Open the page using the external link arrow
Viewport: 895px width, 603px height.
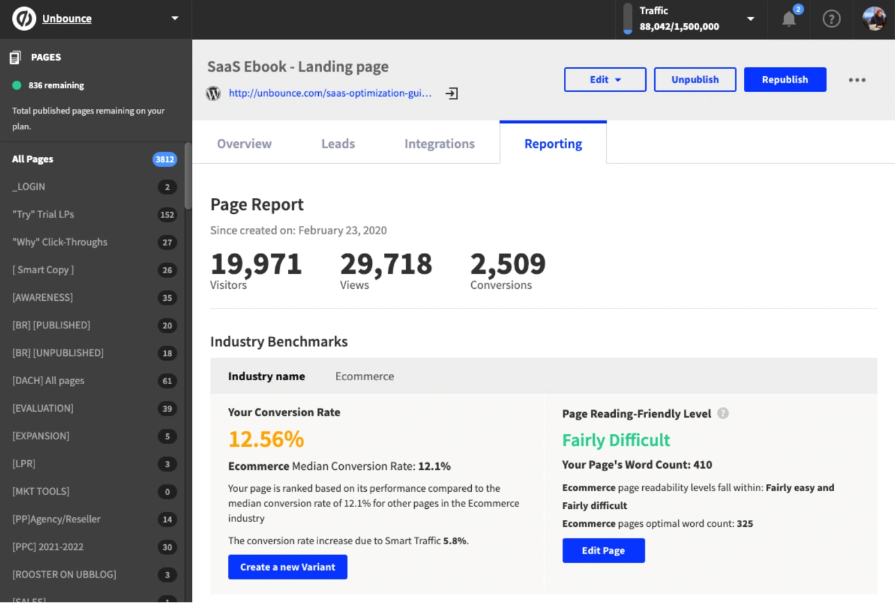(x=452, y=93)
